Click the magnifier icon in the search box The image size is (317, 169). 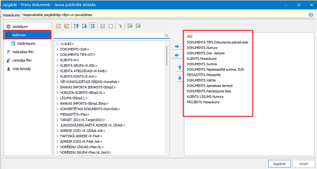click(166, 36)
